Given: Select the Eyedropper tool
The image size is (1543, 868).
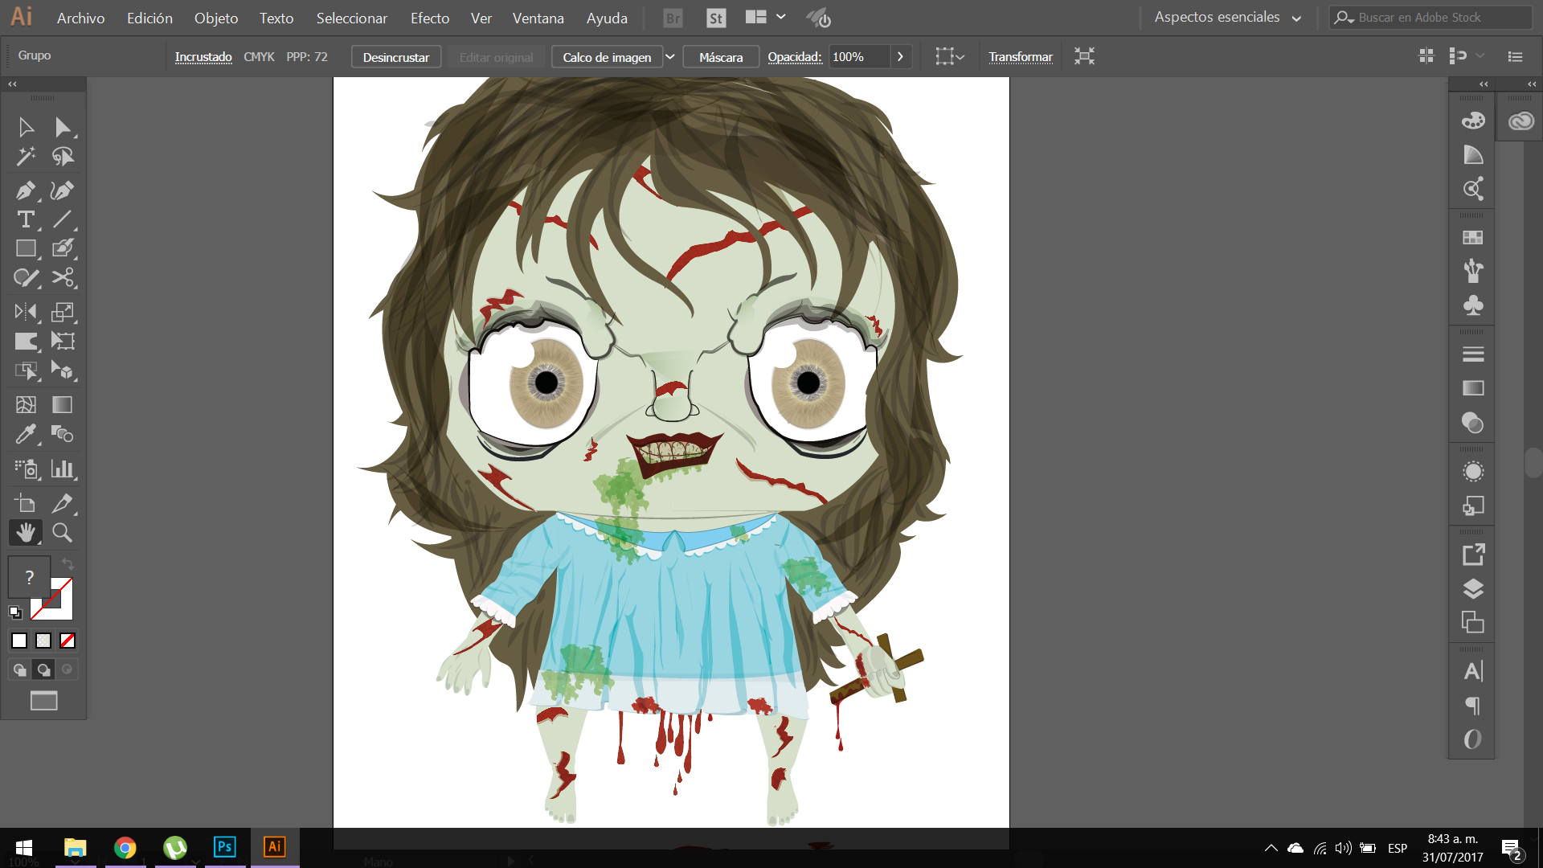Looking at the screenshot, I should click(x=26, y=434).
